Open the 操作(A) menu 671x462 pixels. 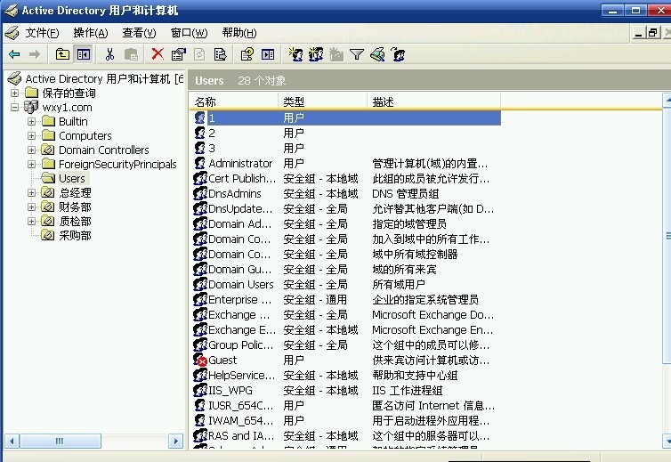pyautogui.click(x=90, y=33)
